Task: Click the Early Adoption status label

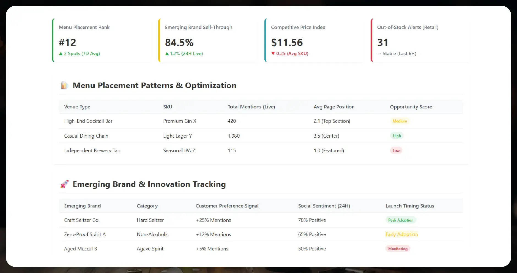Action: (x=401, y=234)
